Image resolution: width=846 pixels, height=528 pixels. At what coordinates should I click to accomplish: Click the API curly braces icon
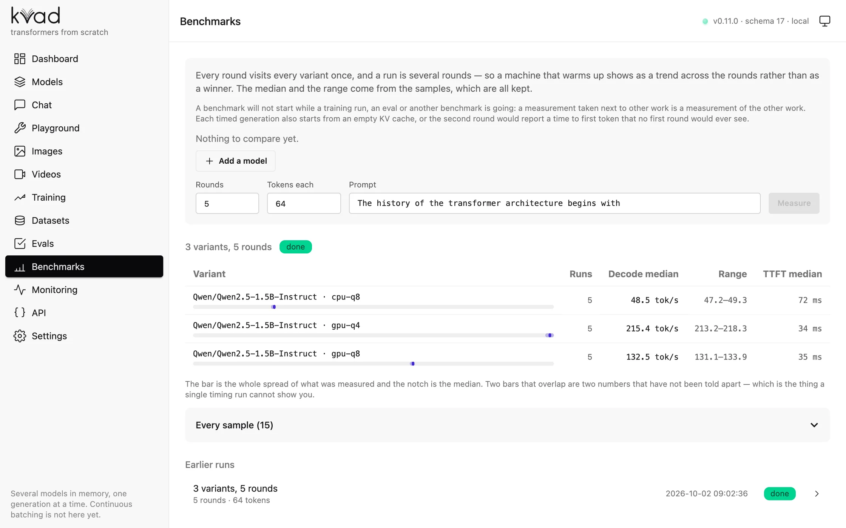[x=20, y=313]
